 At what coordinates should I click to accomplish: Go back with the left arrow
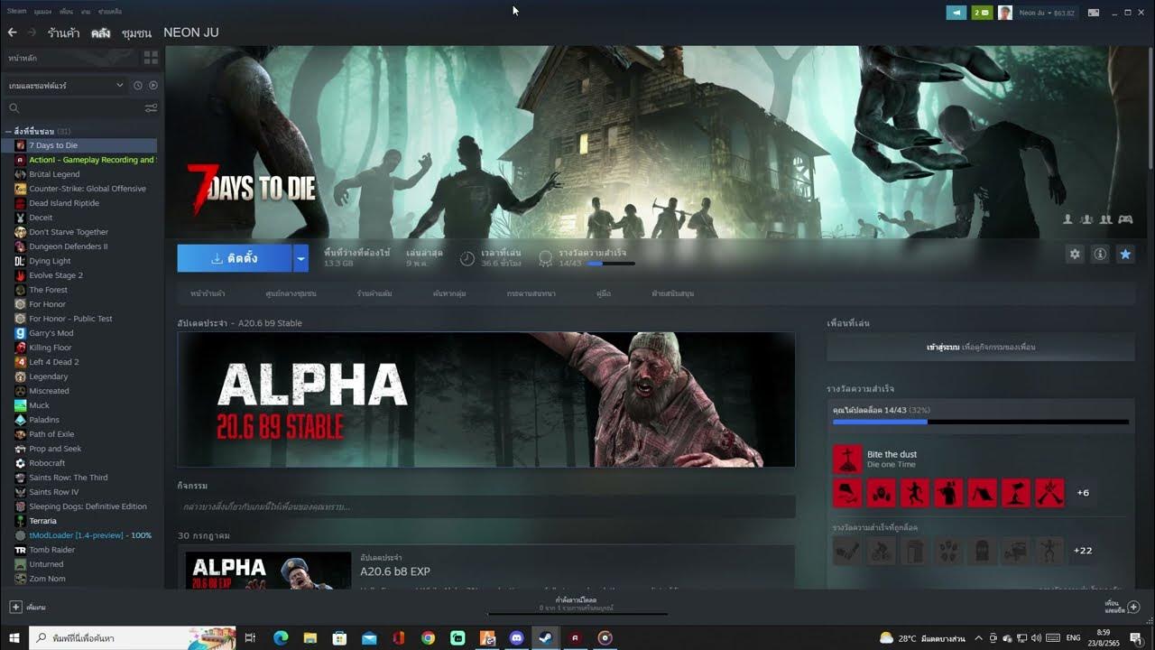coord(12,32)
